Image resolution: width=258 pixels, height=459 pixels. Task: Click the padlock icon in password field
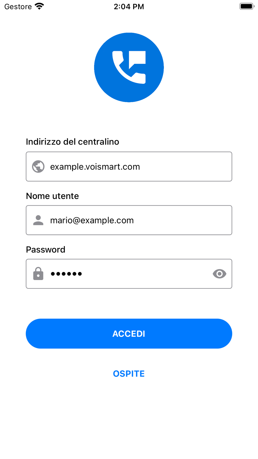38,274
